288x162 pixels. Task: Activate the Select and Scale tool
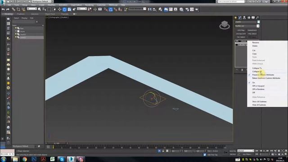(69, 9)
